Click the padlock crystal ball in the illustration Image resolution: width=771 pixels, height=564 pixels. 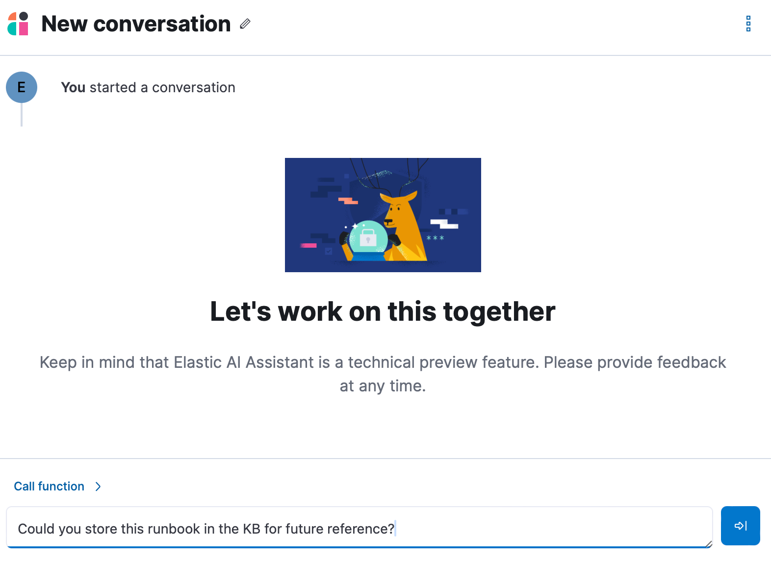(368, 238)
